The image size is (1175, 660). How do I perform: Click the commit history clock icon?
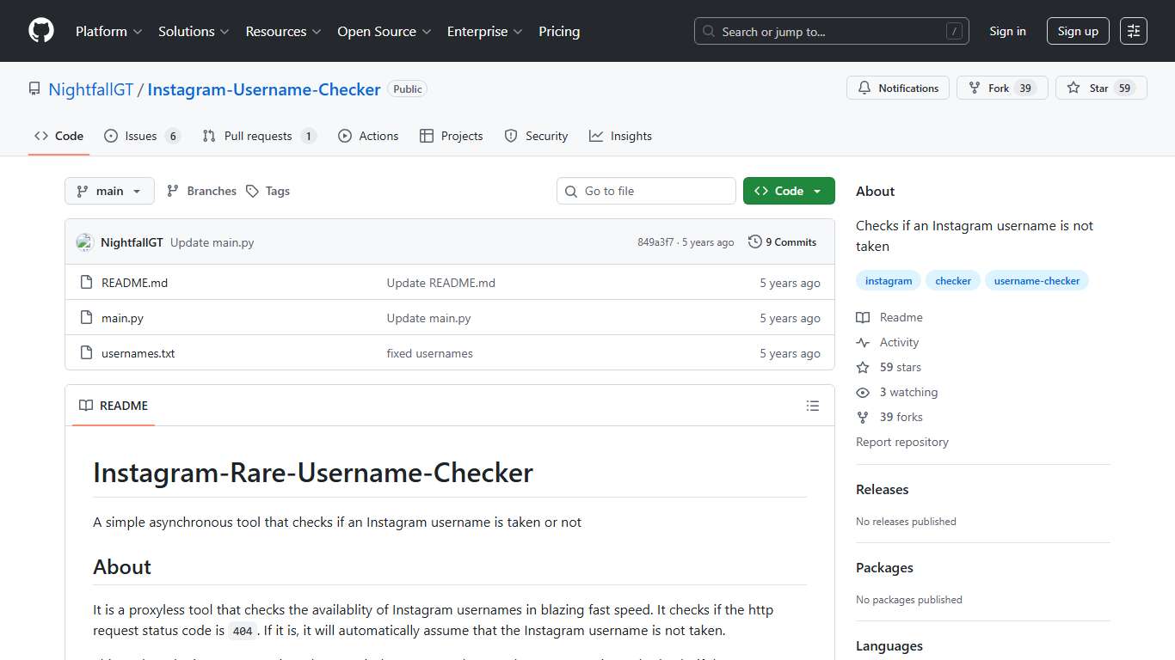point(754,241)
